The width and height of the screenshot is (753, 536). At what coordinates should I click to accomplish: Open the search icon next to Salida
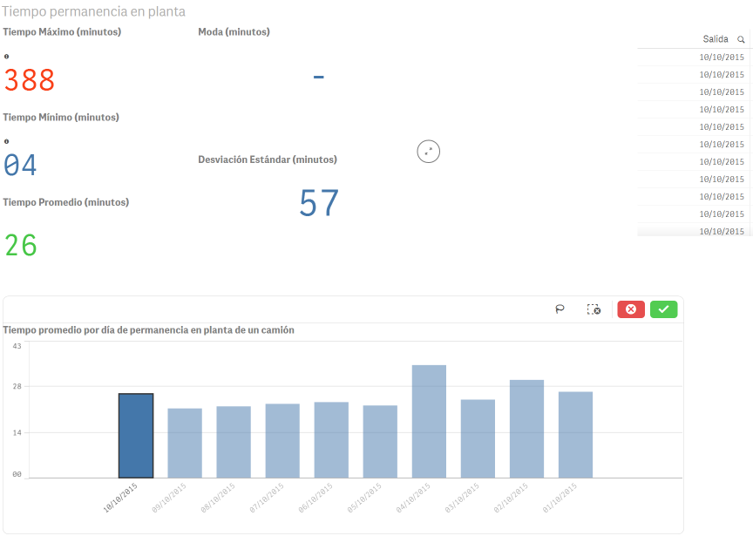click(741, 39)
